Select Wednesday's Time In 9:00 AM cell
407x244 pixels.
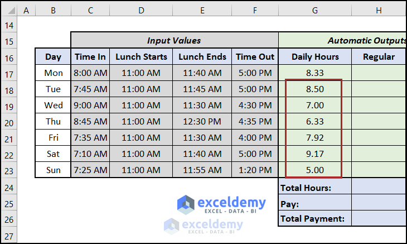click(x=90, y=105)
